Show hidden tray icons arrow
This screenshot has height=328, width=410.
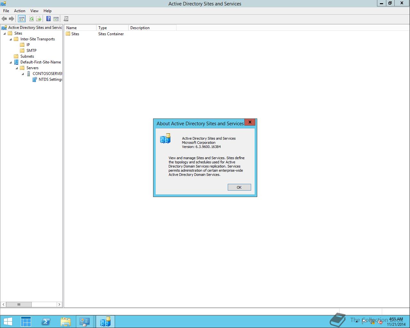[x=357, y=322]
